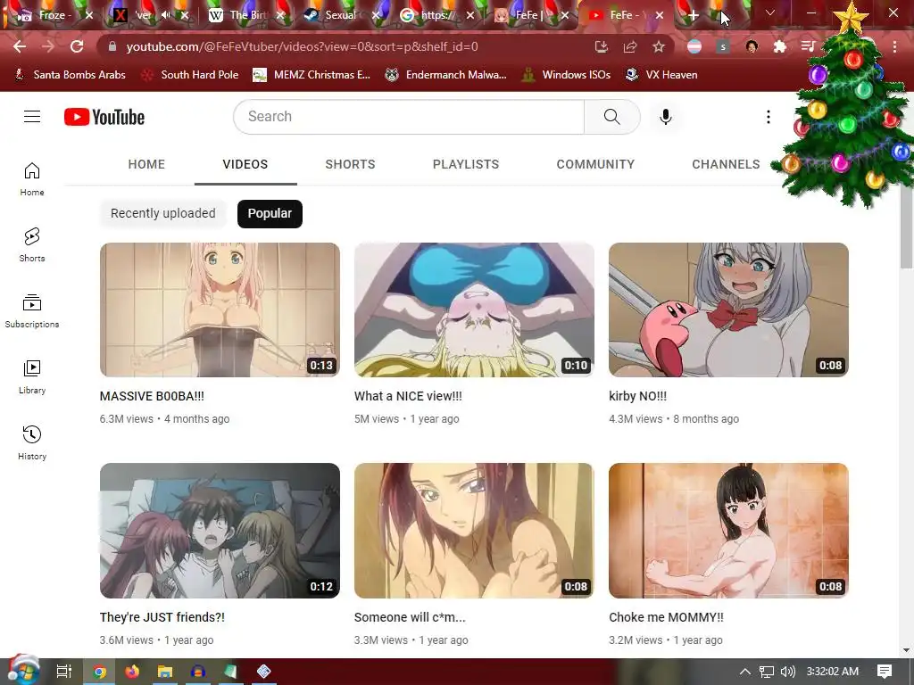Click the share page icon in address bar
This screenshot has height=685, width=914.
coord(629,46)
